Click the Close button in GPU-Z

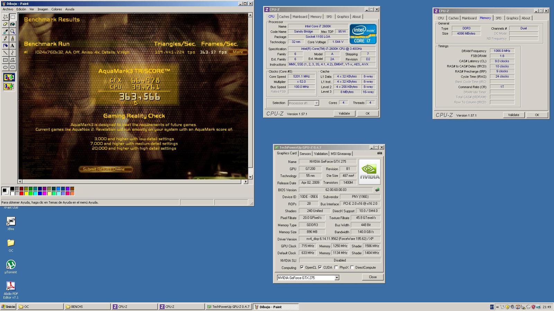[x=373, y=277]
